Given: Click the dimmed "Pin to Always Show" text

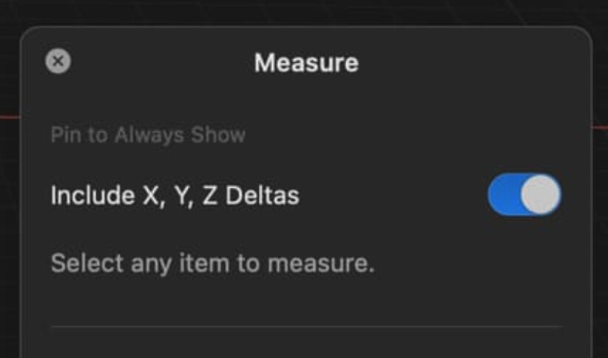Looking at the screenshot, I should click(x=148, y=135).
